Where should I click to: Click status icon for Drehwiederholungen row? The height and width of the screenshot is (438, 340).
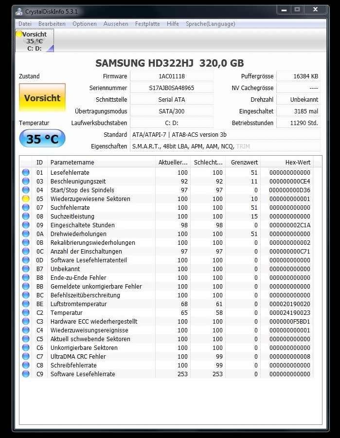pyautogui.click(x=26, y=234)
